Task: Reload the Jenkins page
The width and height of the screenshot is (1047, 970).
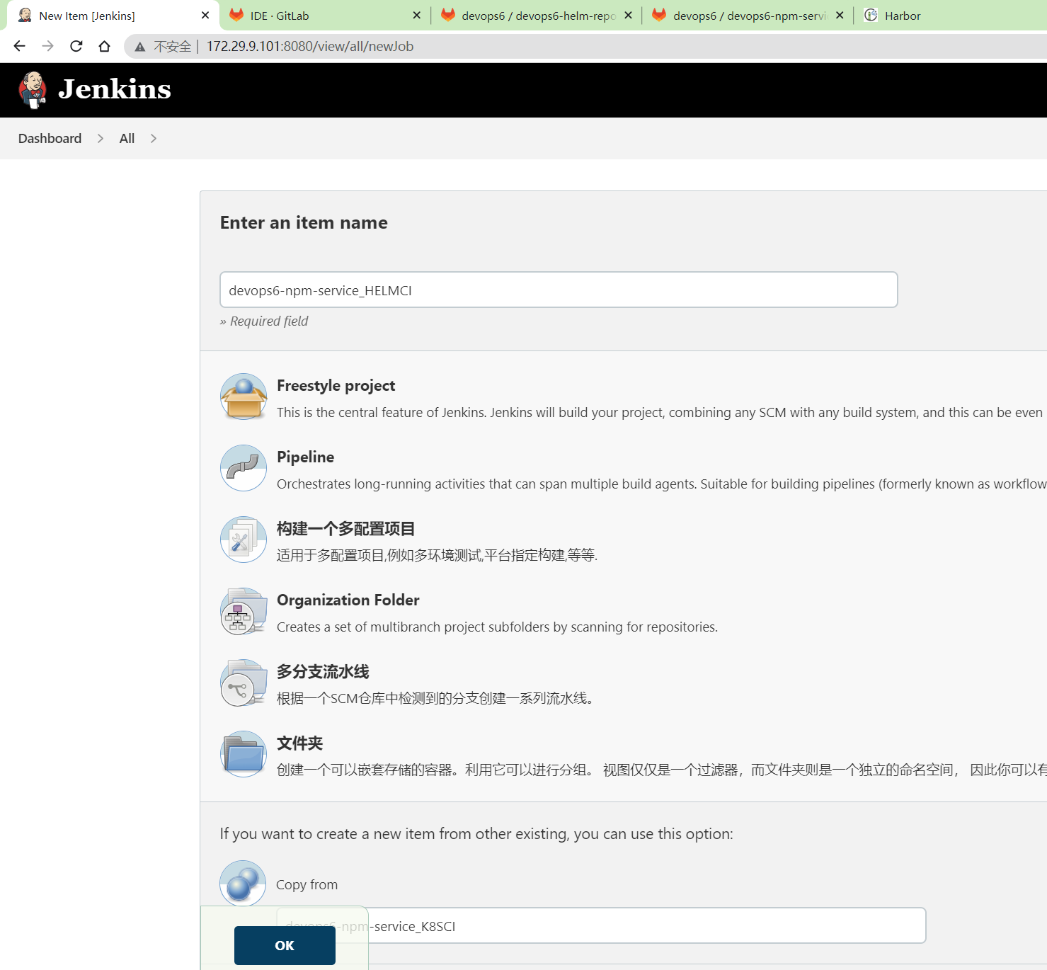Action: click(x=76, y=46)
